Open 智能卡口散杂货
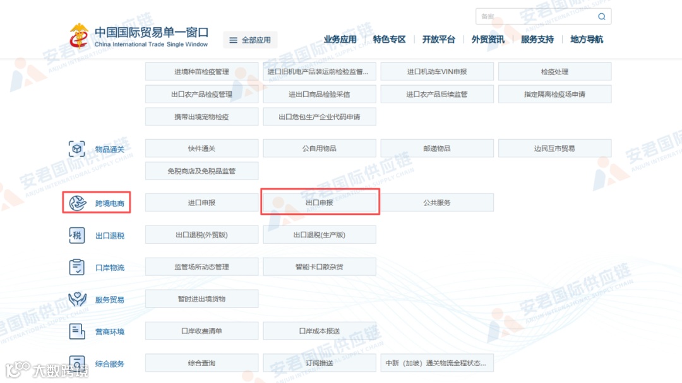Screen dimensions: 682x383 pyautogui.click(x=320, y=266)
